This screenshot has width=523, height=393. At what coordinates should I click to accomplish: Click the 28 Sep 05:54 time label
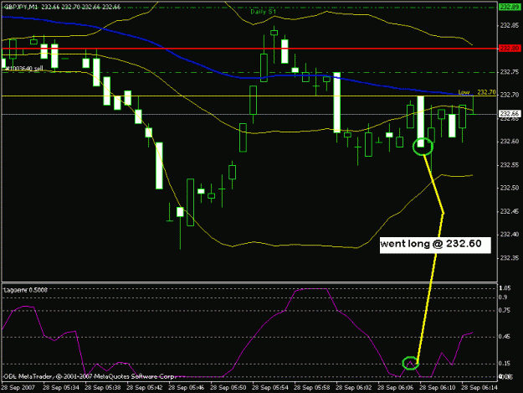pos(270,388)
